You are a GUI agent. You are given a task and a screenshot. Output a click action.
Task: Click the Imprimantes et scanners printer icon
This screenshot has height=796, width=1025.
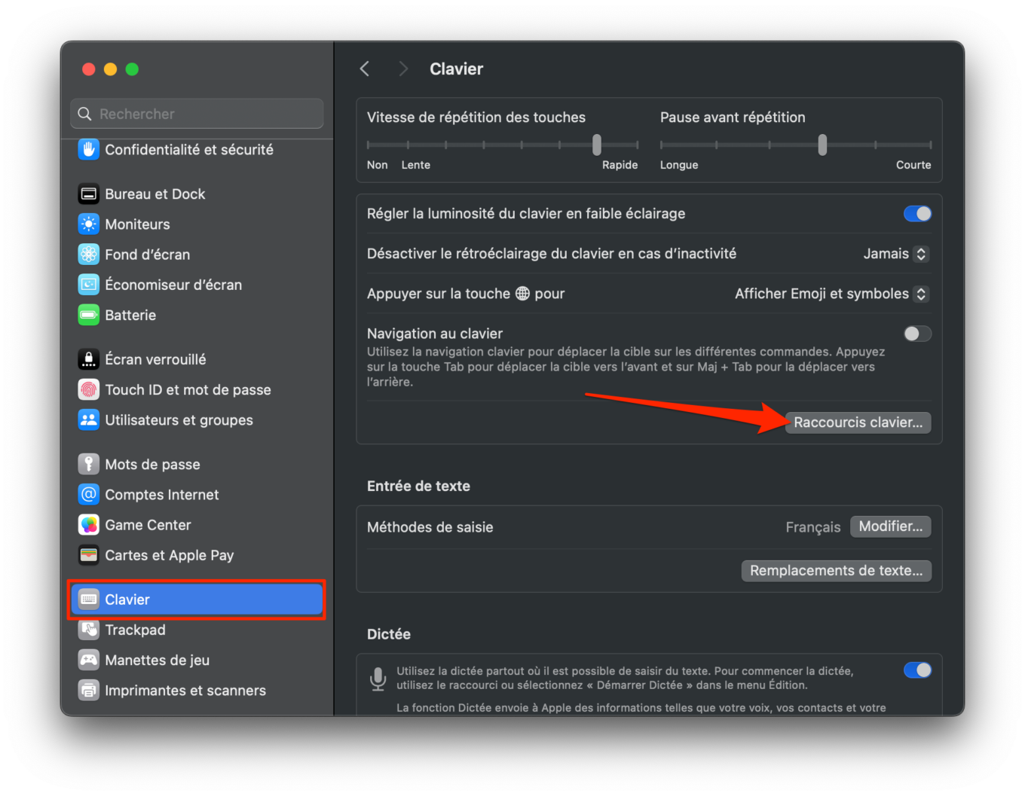click(x=89, y=691)
